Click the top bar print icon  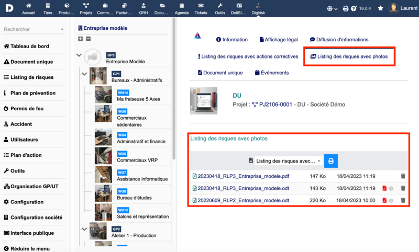[346, 8]
